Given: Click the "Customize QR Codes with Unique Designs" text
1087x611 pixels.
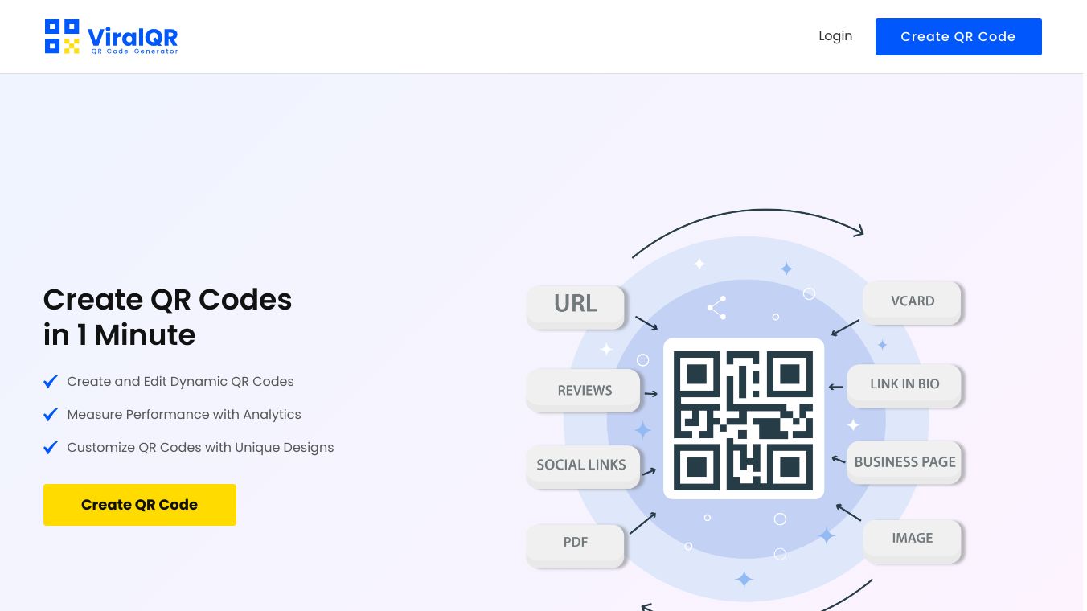Looking at the screenshot, I should [x=201, y=448].
